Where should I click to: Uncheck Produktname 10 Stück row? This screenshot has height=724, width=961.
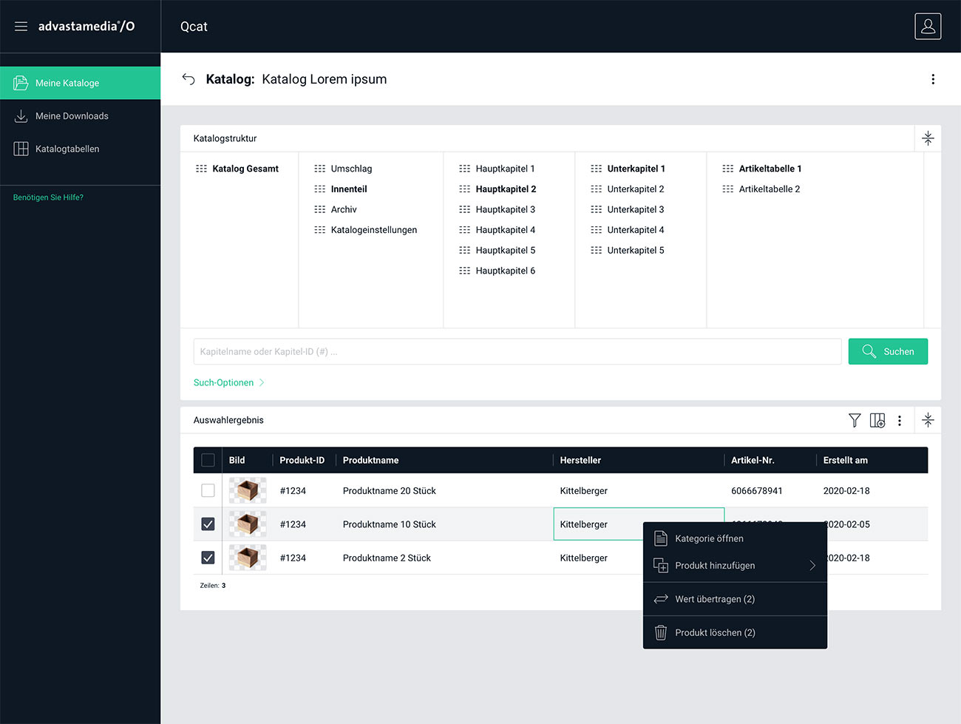click(x=208, y=524)
